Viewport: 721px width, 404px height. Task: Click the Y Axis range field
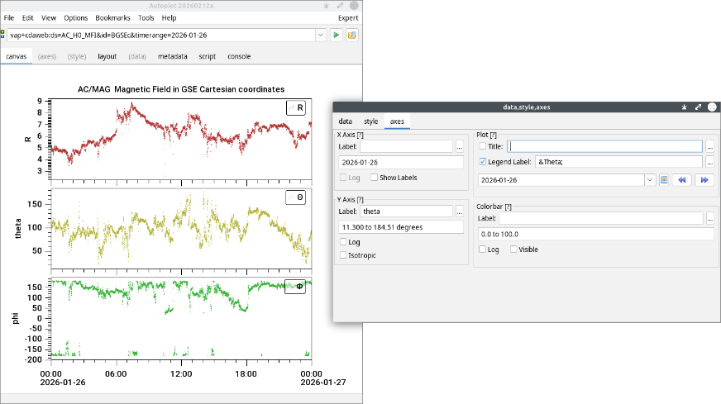tap(401, 227)
